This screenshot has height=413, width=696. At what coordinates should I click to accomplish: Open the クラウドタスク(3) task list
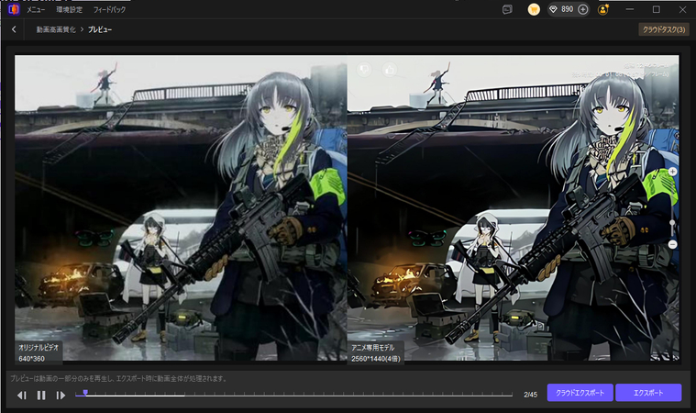tap(663, 29)
